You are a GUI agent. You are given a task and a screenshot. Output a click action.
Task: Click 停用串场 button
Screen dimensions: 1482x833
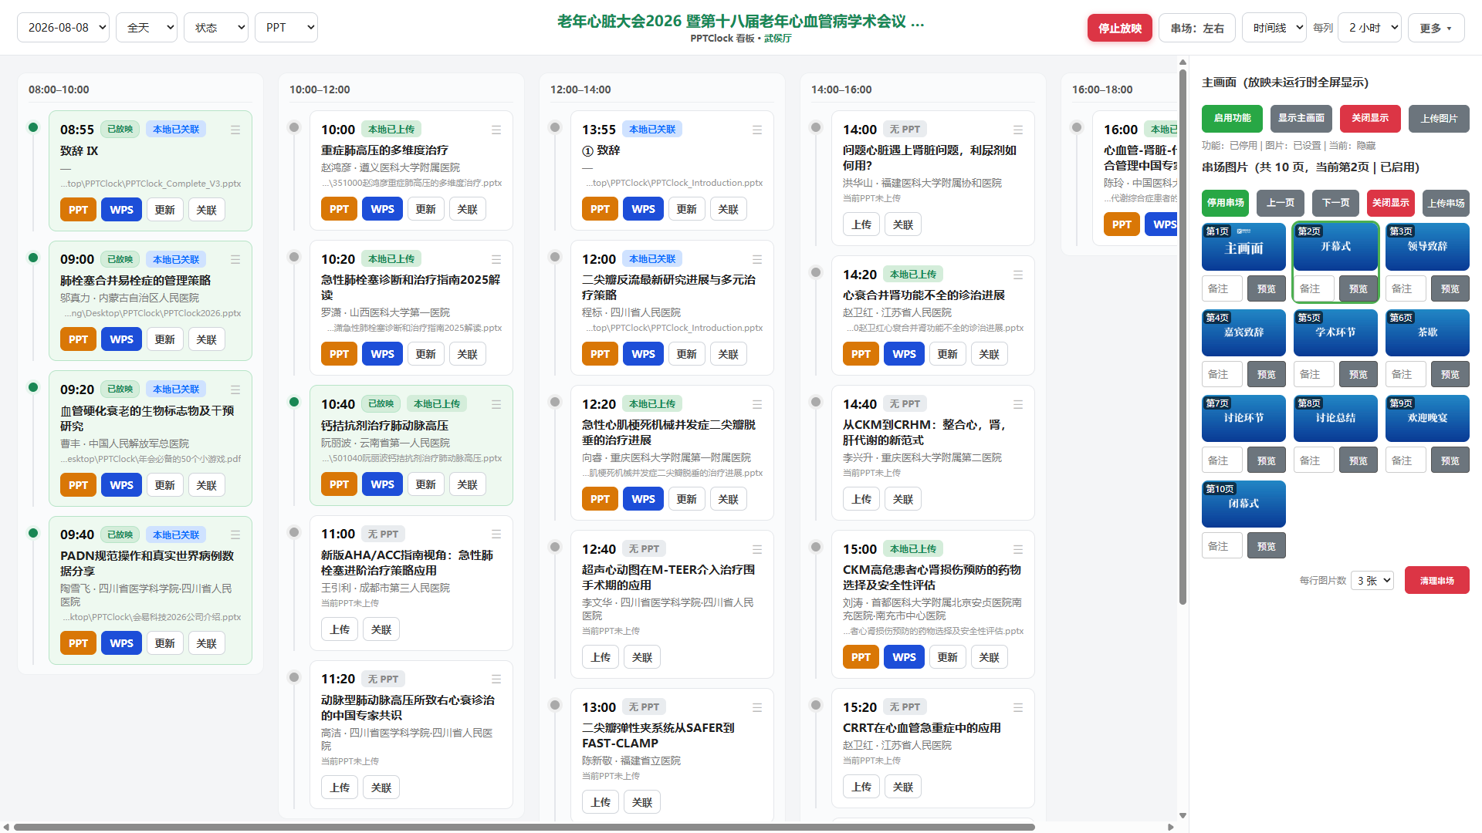(x=1226, y=204)
